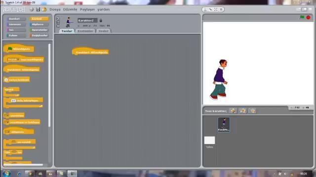Click the green-flag hat block in the palette
The height and width of the screenshot is (177, 316).
(x=19, y=48)
